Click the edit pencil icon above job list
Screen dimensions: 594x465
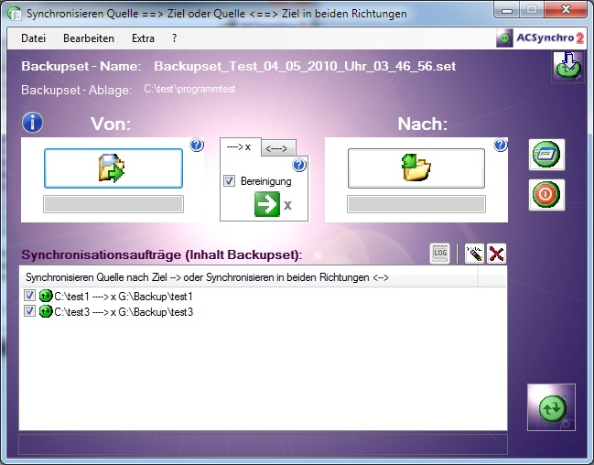[x=474, y=254]
